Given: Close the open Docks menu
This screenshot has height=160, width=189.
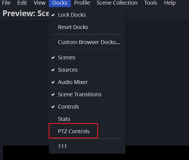Looking at the screenshot, I should coord(60,3).
